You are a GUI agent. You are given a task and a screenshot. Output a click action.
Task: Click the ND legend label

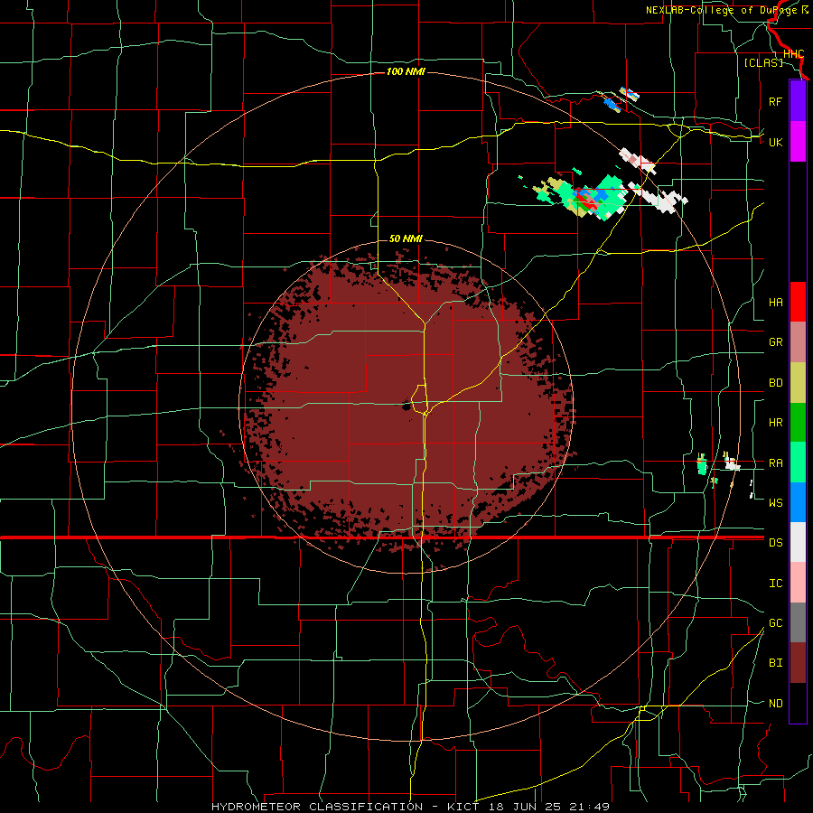coord(775,704)
